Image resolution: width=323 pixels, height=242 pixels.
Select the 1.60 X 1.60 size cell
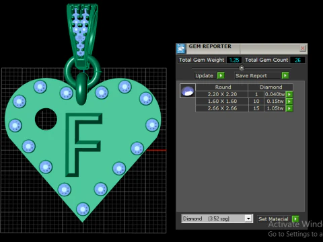pos(222,102)
